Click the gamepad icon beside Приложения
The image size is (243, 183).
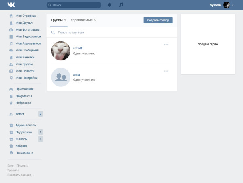[11, 89]
